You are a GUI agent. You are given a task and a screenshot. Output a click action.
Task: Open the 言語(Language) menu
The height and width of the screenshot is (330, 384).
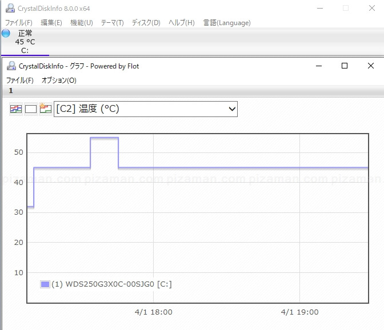pyautogui.click(x=227, y=23)
